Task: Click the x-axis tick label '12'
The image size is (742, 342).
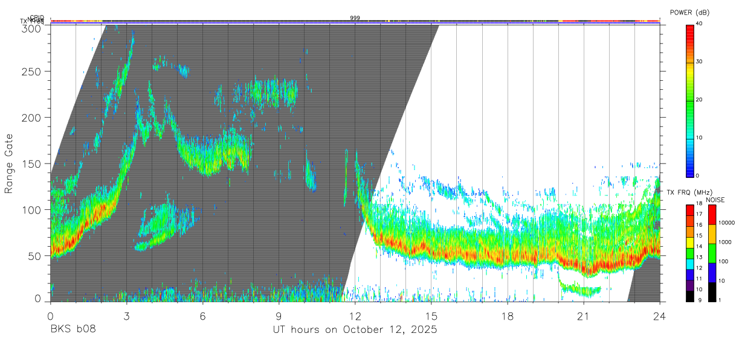Action: pyautogui.click(x=355, y=316)
